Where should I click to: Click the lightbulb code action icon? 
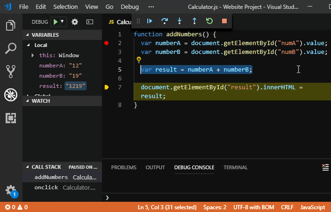(x=138, y=60)
